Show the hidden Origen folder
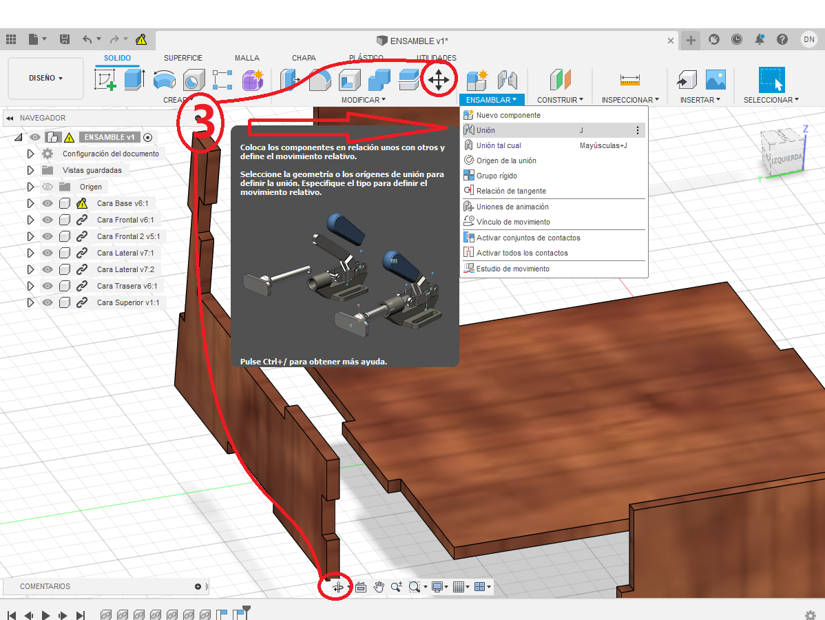This screenshot has height=620, width=825. coord(48,187)
